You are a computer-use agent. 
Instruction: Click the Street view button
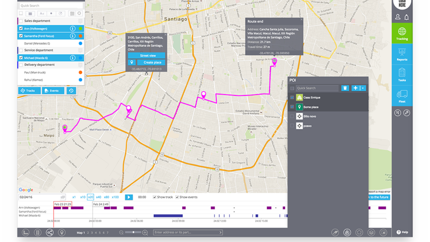coord(148,55)
